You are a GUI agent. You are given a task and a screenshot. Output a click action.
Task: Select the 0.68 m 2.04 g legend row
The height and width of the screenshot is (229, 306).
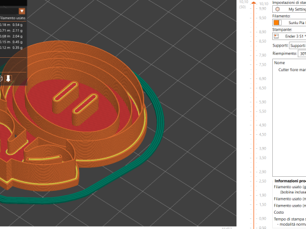pos(11,36)
